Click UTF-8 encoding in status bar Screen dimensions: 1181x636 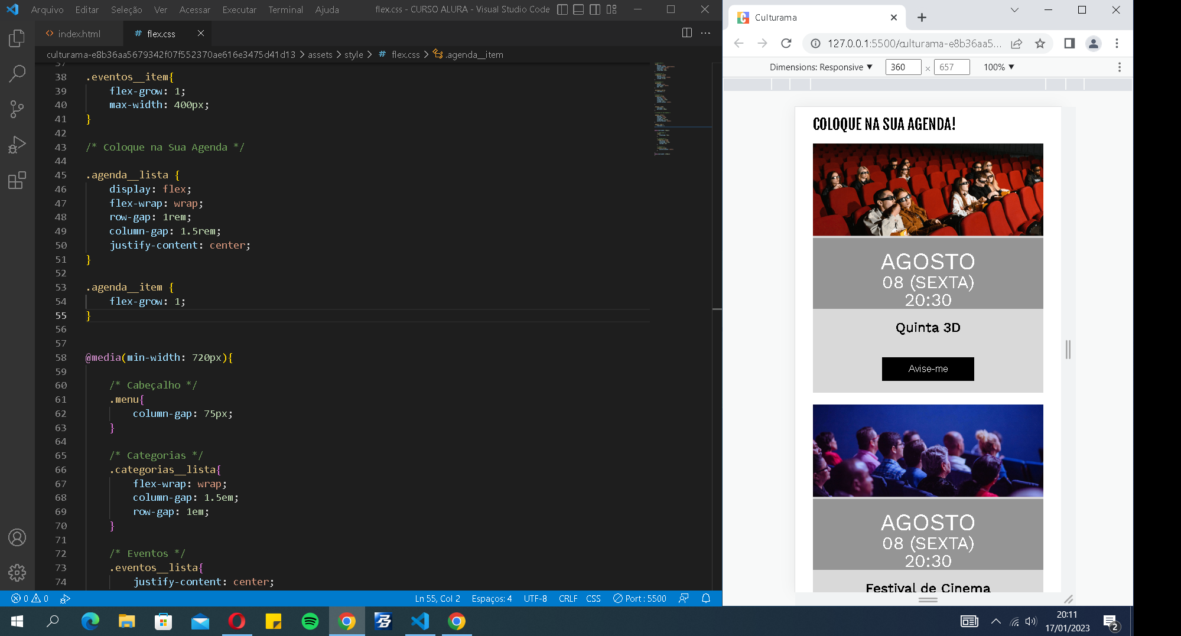(x=535, y=598)
